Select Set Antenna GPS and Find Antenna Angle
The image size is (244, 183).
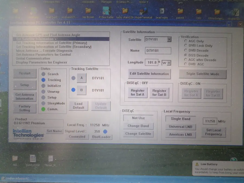pyautogui.click(x=48, y=35)
